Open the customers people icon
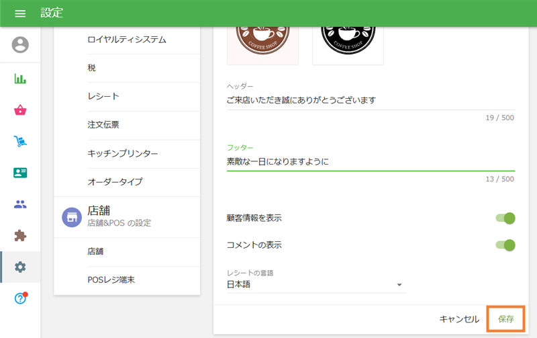The image size is (537, 338). [x=20, y=204]
